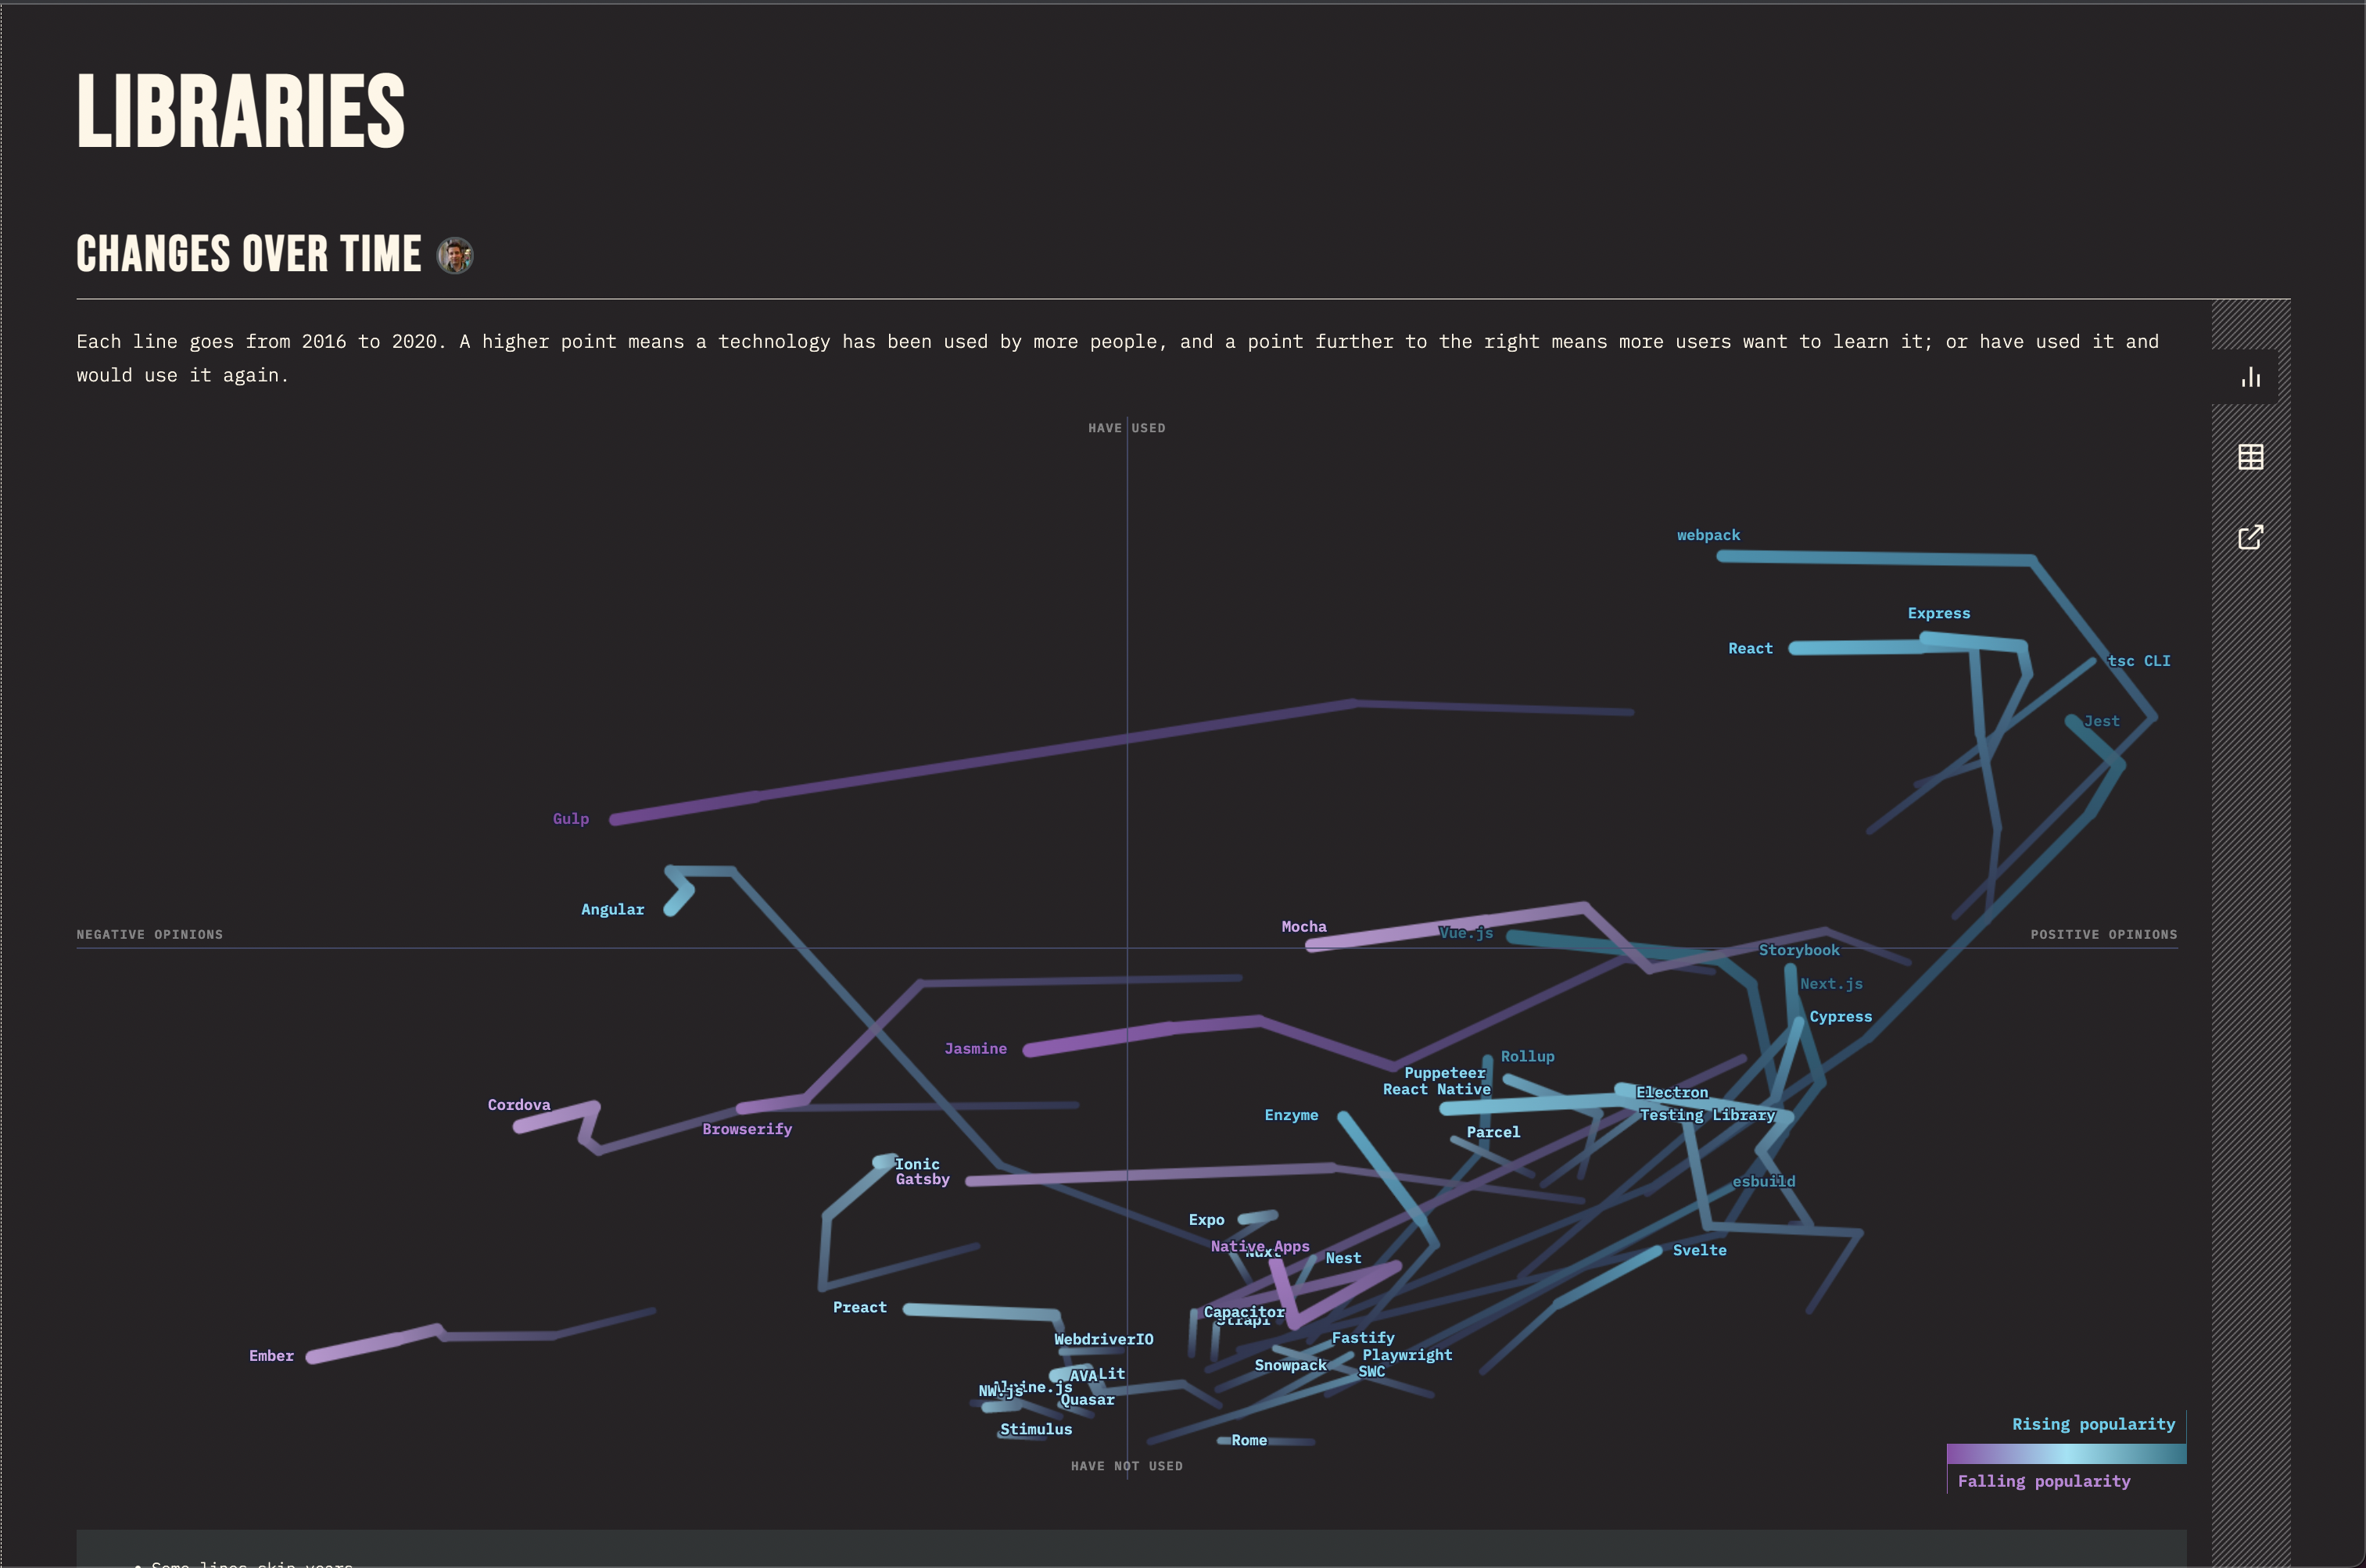The height and width of the screenshot is (1568, 2366).
Task: Click the esbuild label
Action: pos(1763,1181)
